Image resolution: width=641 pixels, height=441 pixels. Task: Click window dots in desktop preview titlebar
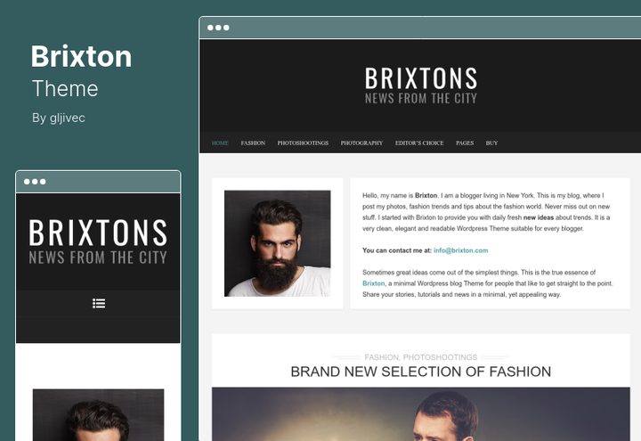pyautogui.click(x=218, y=28)
